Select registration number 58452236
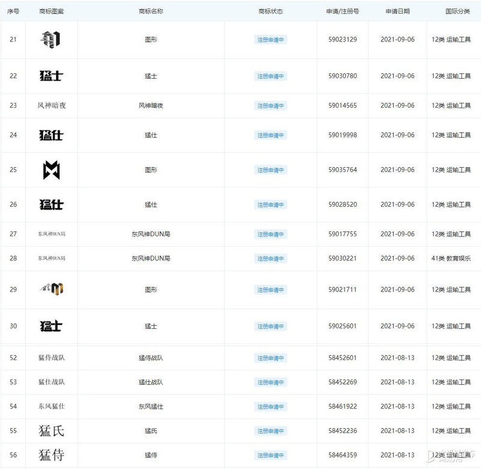481x469 pixels. (x=343, y=431)
